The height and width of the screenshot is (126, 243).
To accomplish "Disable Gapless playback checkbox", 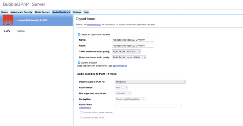I will click(x=79, y=62).
